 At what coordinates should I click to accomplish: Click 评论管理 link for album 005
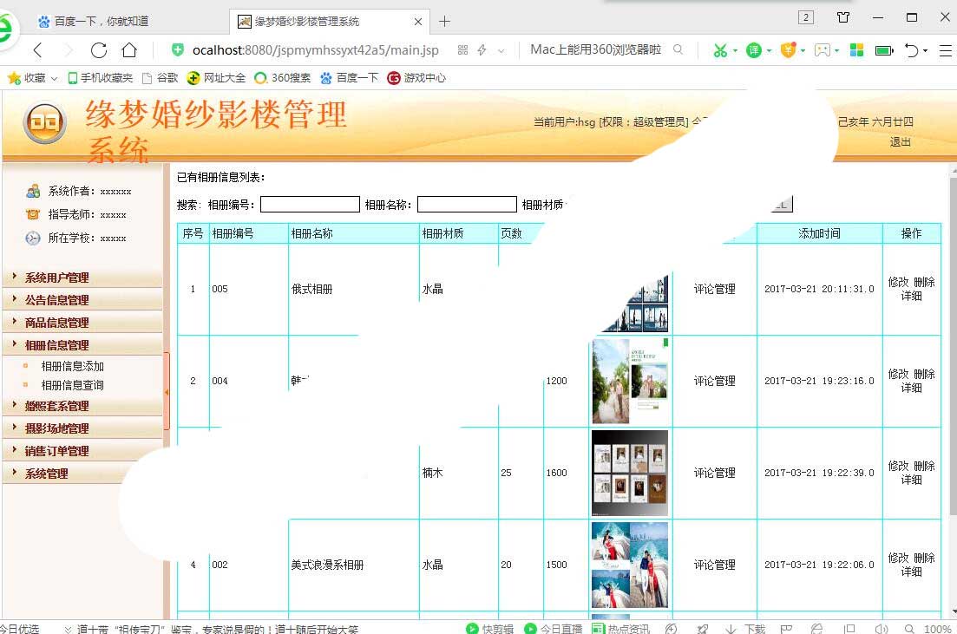[714, 289]
